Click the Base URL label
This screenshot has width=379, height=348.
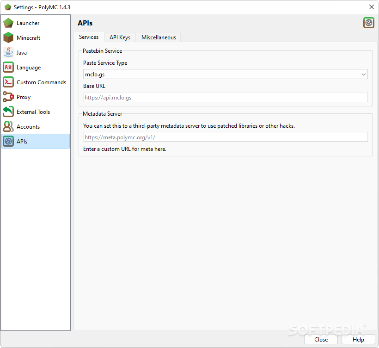pos(94,86)
